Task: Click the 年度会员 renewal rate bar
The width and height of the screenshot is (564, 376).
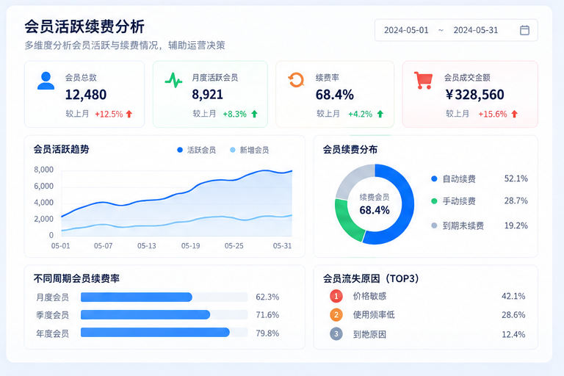Action: [x=155, y=333]
